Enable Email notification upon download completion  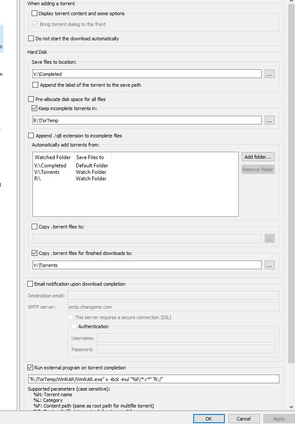[x=30, y=284]
